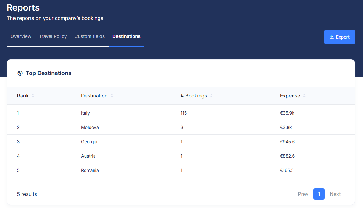Image resolution: width=363 pixels, height=208 pixels.
Task: Click the # Bookings column header
Action: coord(194,96)
